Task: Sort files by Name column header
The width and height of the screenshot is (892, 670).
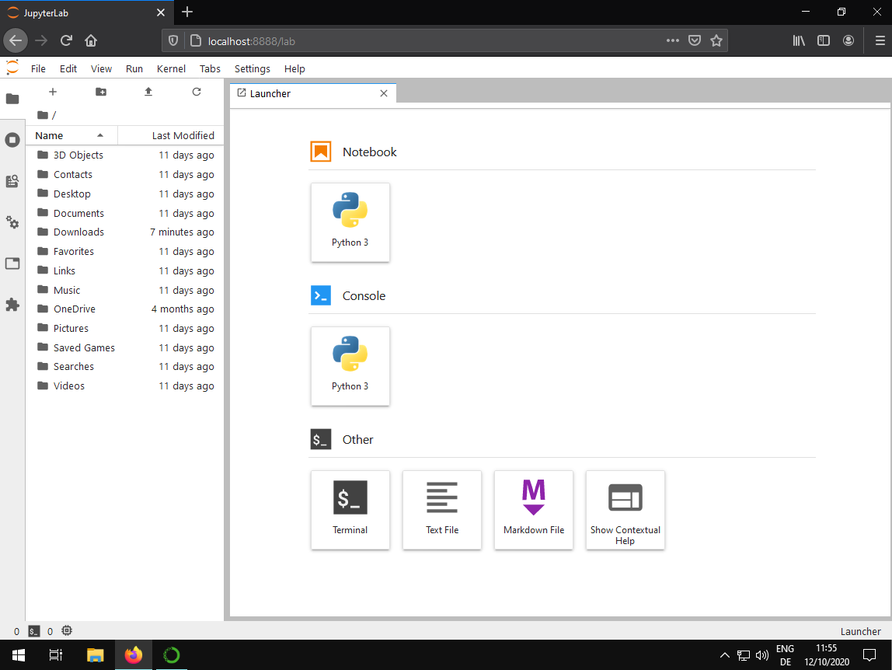Action: (50, 135)
